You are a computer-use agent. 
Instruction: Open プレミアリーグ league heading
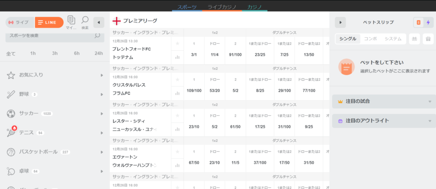pyautogui.click(x=140, y=20)
